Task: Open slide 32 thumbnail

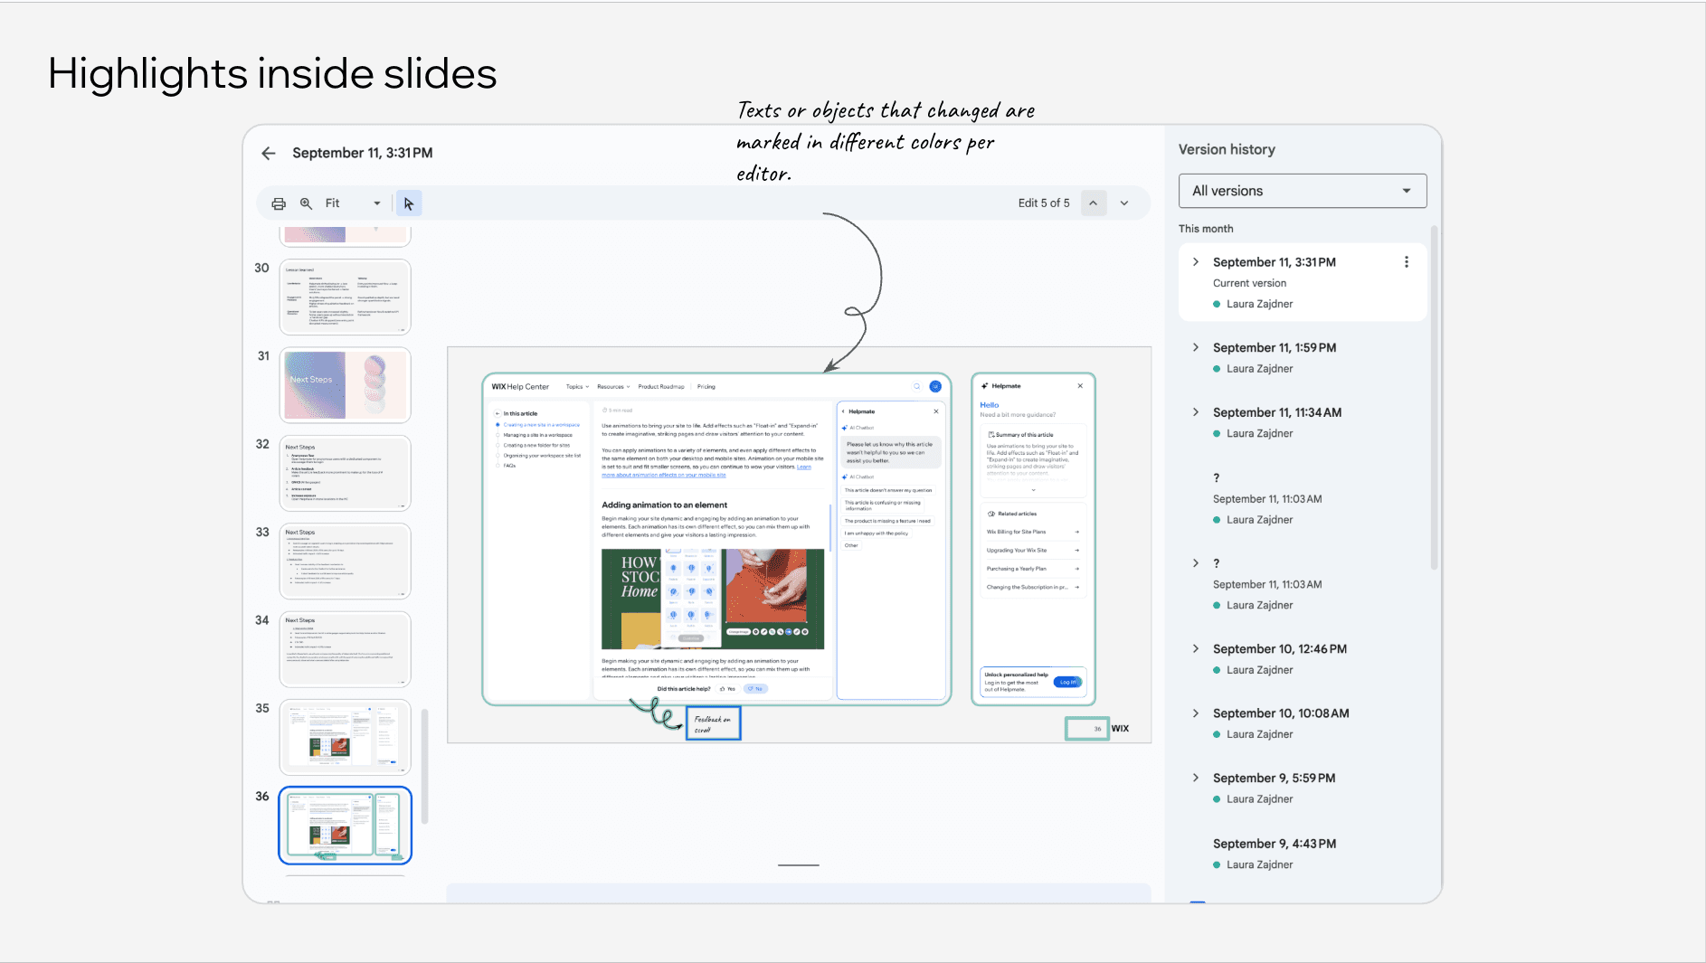Action: tap(346, 473)
